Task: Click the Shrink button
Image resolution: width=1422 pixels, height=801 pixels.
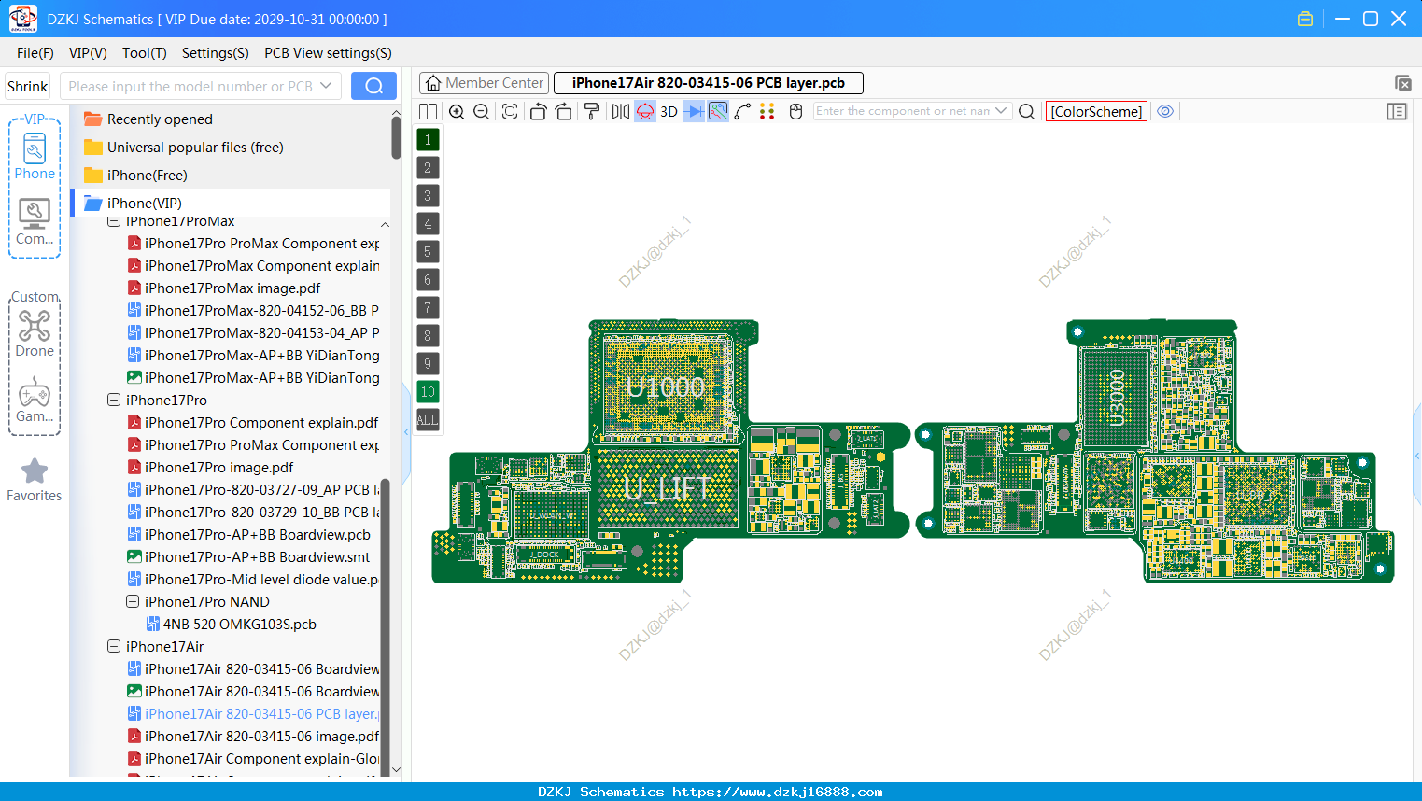Action: (27, 86)
